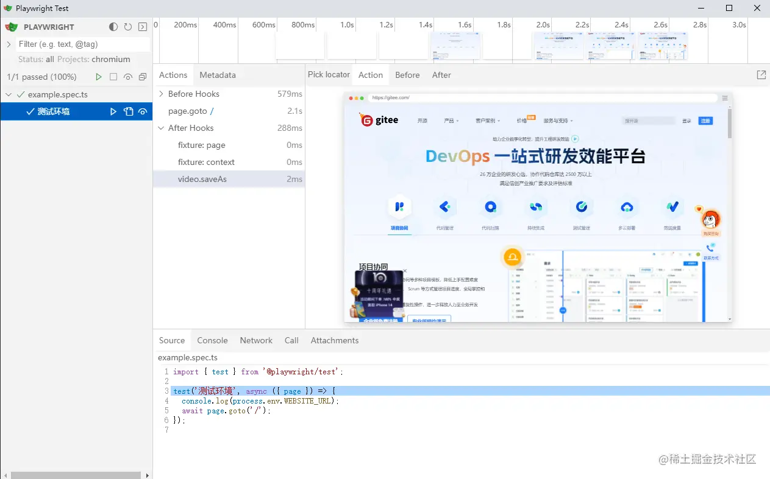
Task: Click the 1/1 passed (100%) status text
Action: click(x=41, y=77)
